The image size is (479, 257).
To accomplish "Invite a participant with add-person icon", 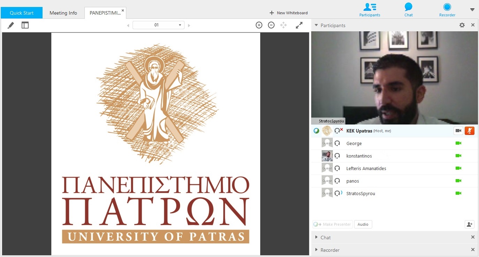I will coord(470,224).
